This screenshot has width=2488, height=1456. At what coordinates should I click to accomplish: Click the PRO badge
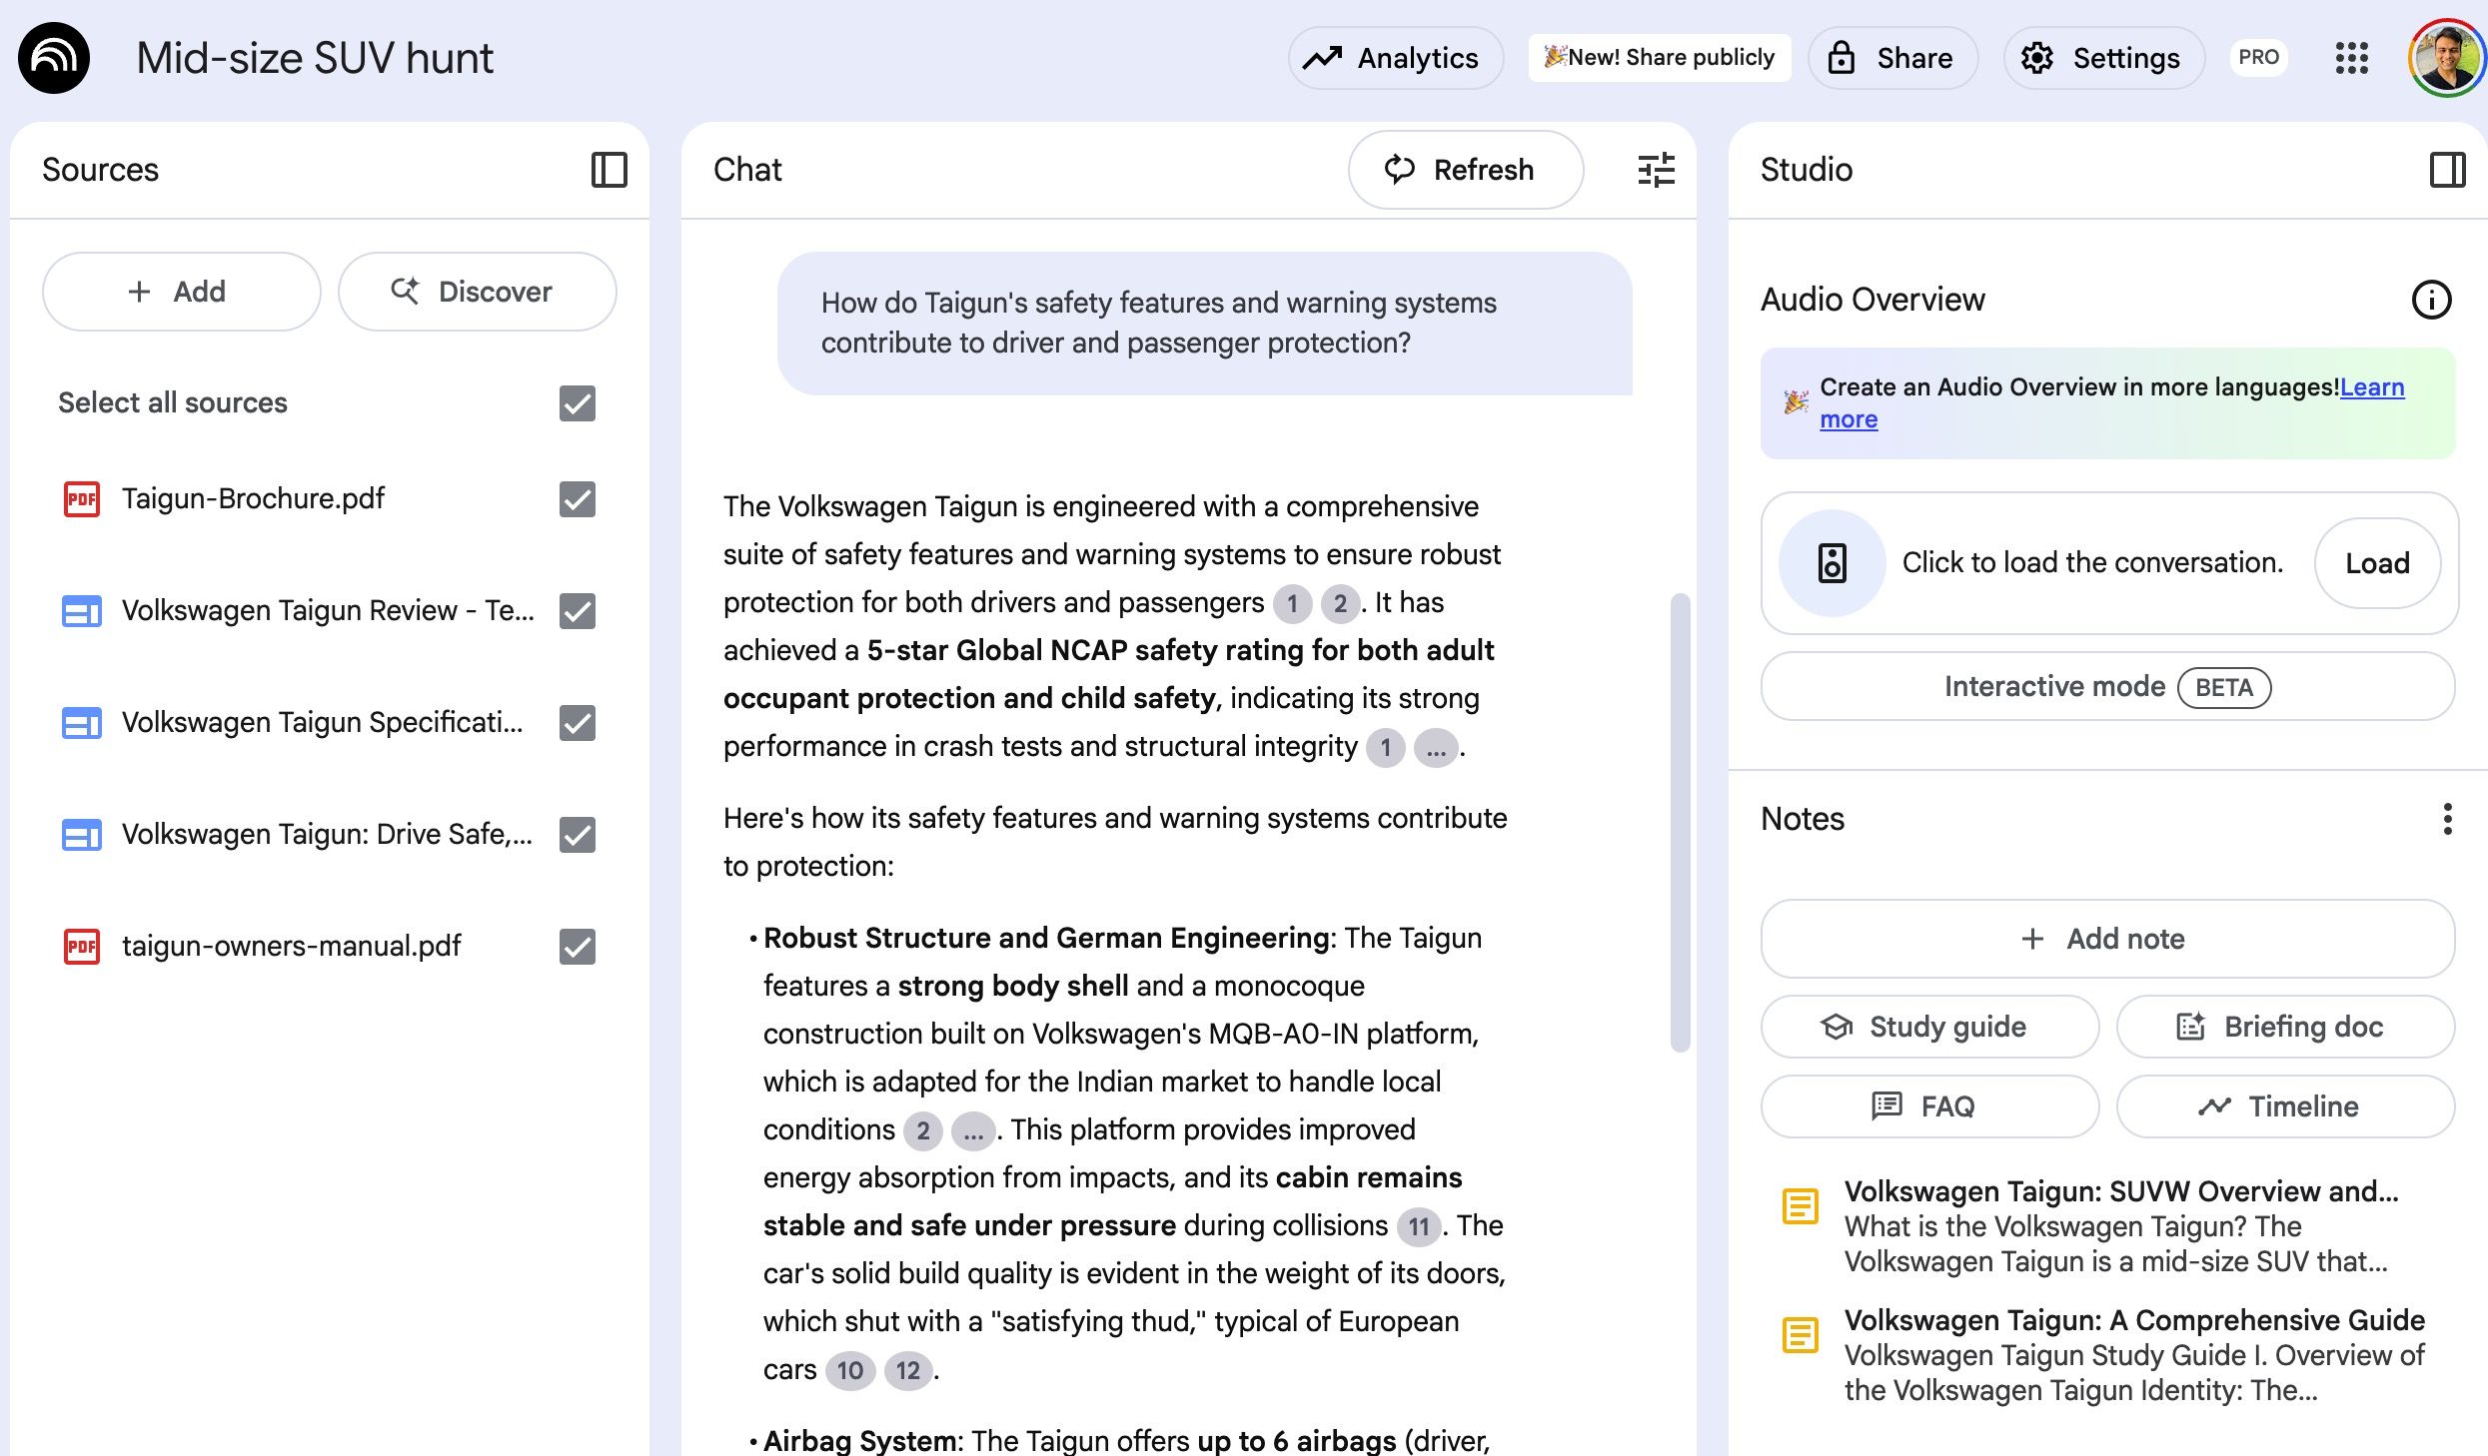pyautogui.click(x=2258, y=57)
